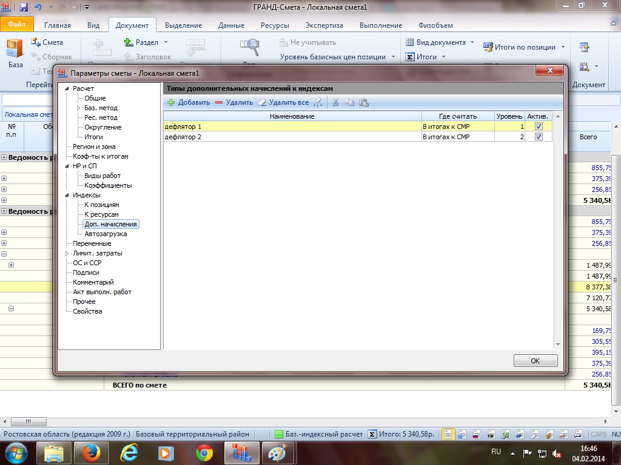Collapse the Расчет tree node
The width and height of the screenshot is (621, 465).
pos(67,88)
